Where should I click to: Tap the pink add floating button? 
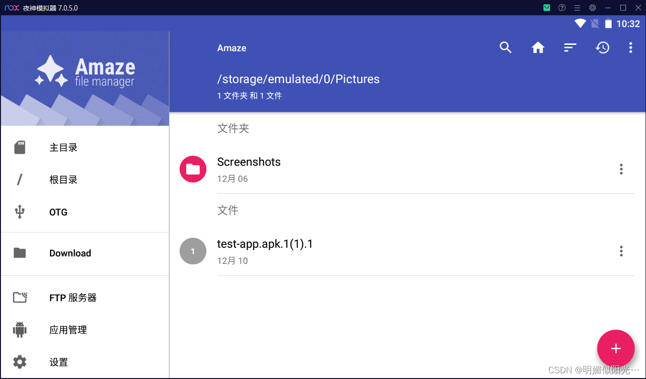pyautogui.click(x=616, y=348)
